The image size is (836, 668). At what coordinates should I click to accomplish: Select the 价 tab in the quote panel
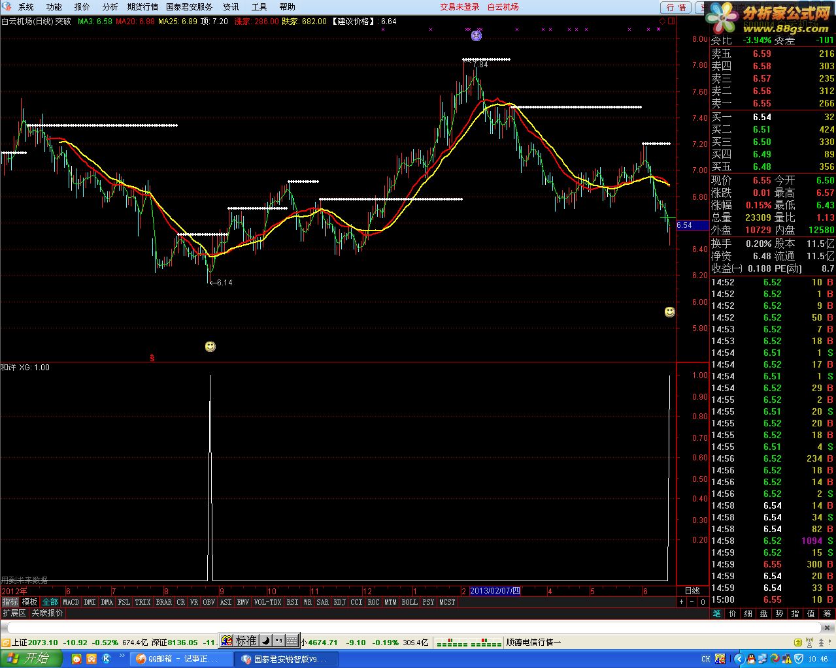coord(732,613)
